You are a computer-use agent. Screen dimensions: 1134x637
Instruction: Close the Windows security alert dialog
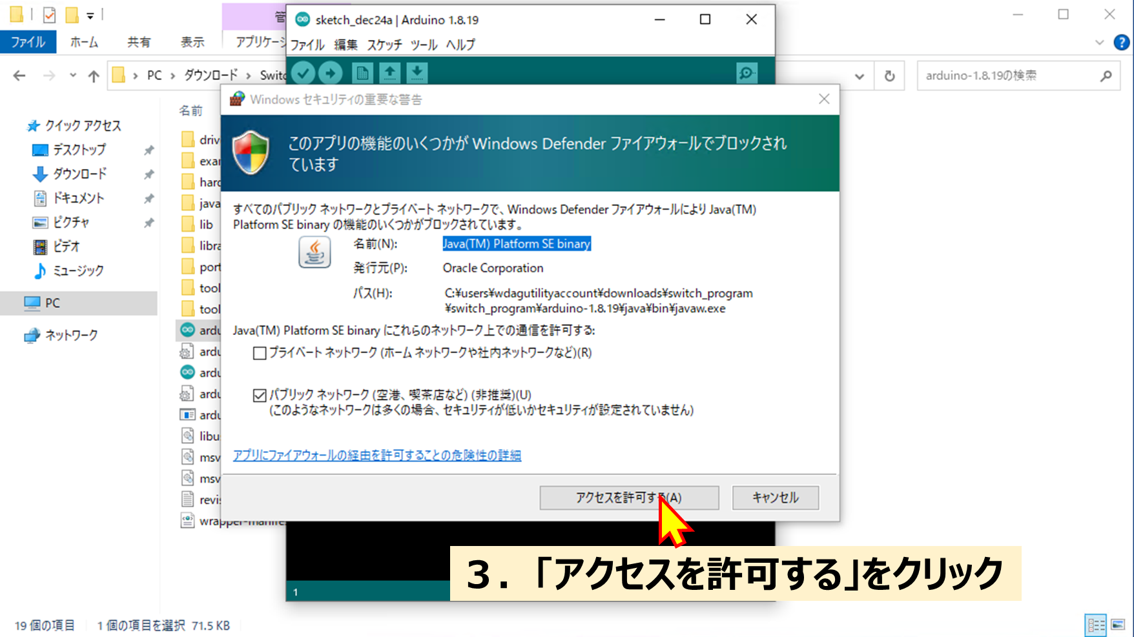824,99
